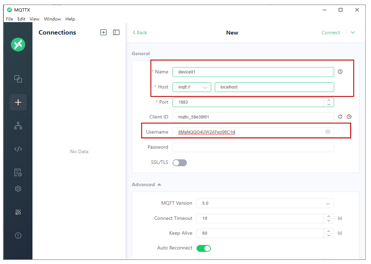
Task: Open the View menu
Action: click(x=34, y=19)
